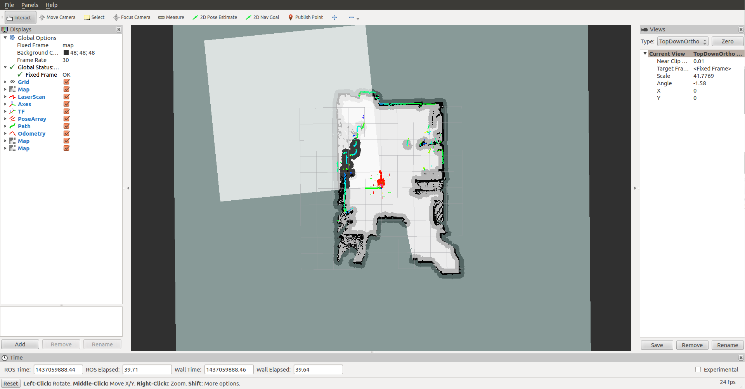
Task: Select the Fixed Frame value map
Action: pos(68,45)
